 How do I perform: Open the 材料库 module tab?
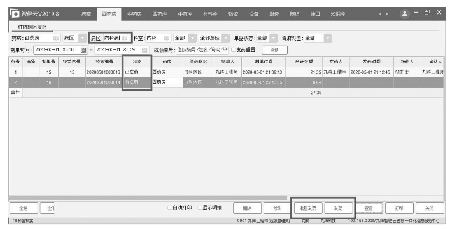211,14
